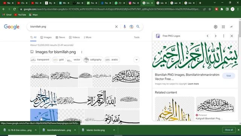The width and height of the screenshot is (241, 136).
Task: Open the Learn more copyright link
Action: (x=193, y=84)
